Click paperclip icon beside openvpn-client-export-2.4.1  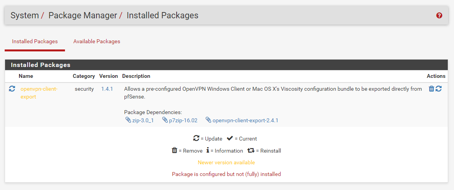click(x=209, y=120)
